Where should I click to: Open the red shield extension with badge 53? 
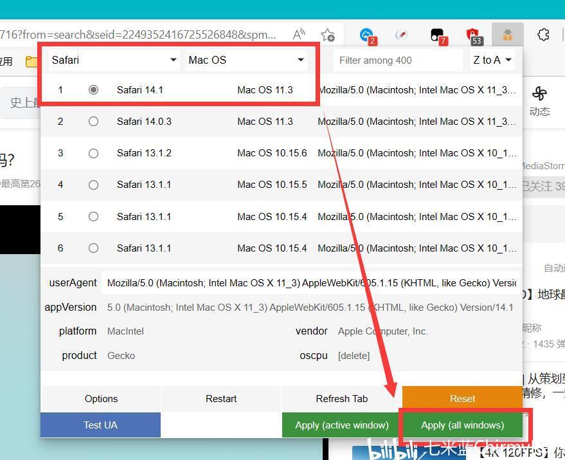pyautogui.click(x=473, y=36)
